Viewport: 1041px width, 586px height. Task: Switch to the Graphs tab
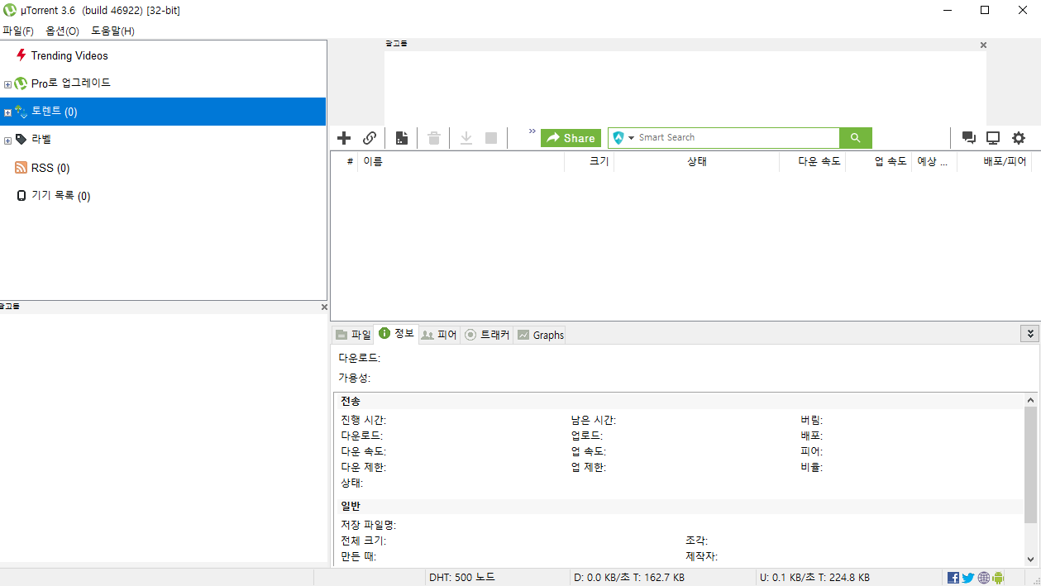point(540,335)
